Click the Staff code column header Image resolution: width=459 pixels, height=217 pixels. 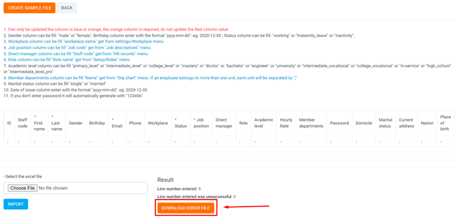22,123
